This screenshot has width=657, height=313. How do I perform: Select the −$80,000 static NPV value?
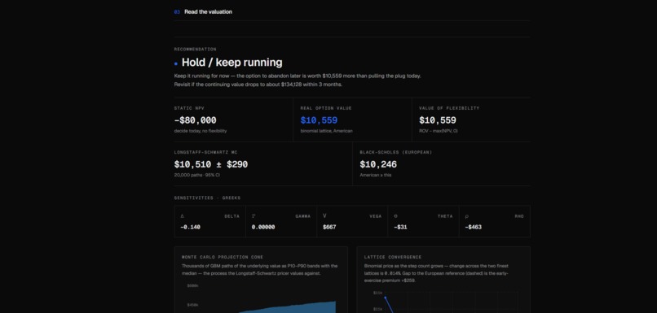pyautogui.click(x=196, y=120)
